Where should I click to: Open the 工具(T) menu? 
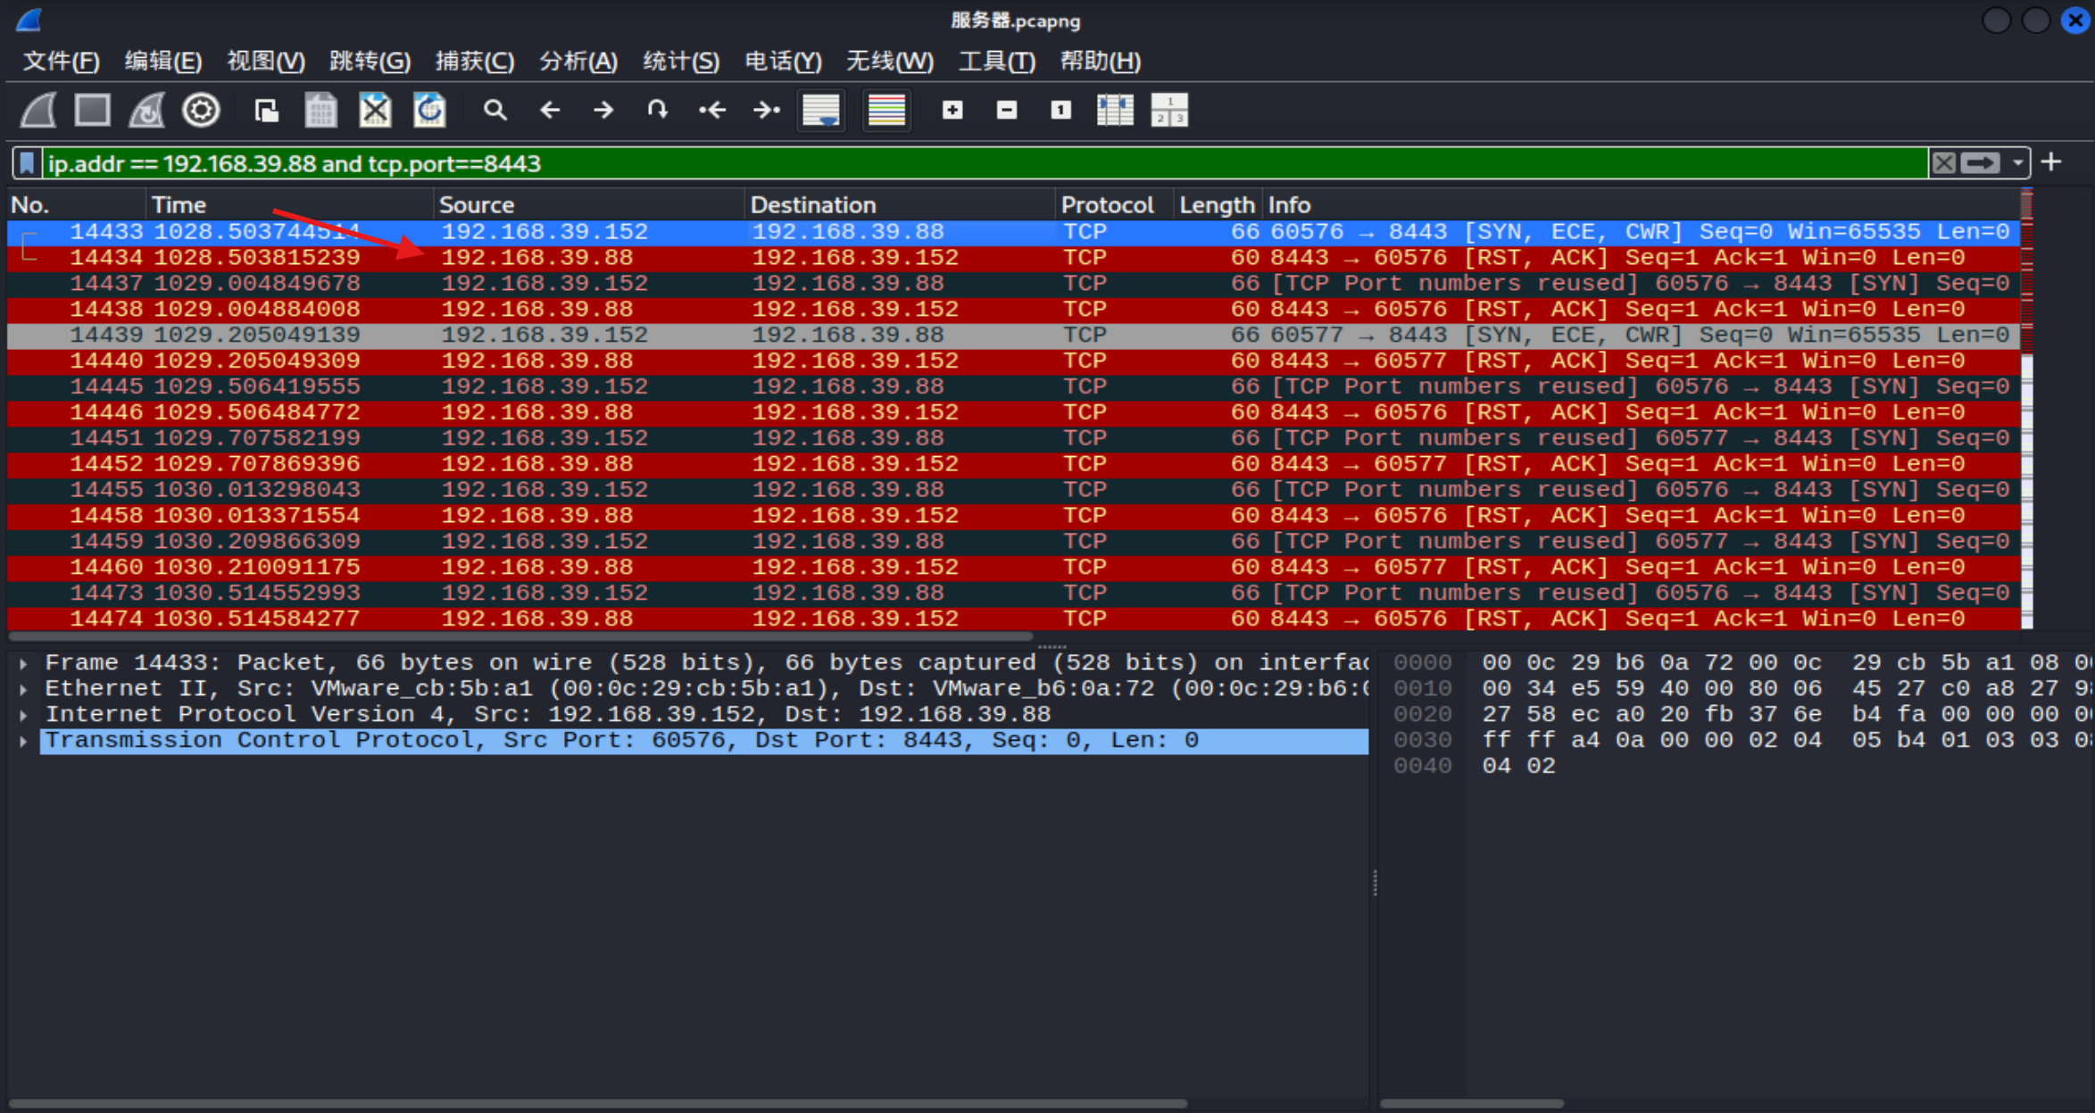click(x=997, y=62)
